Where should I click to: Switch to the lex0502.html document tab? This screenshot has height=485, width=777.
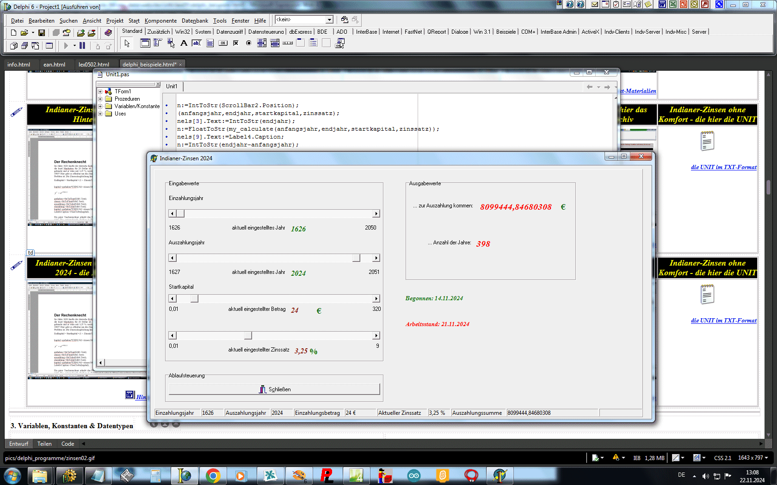(94, 65)
